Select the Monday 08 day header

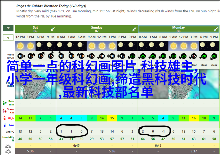(x=179, y=29)
